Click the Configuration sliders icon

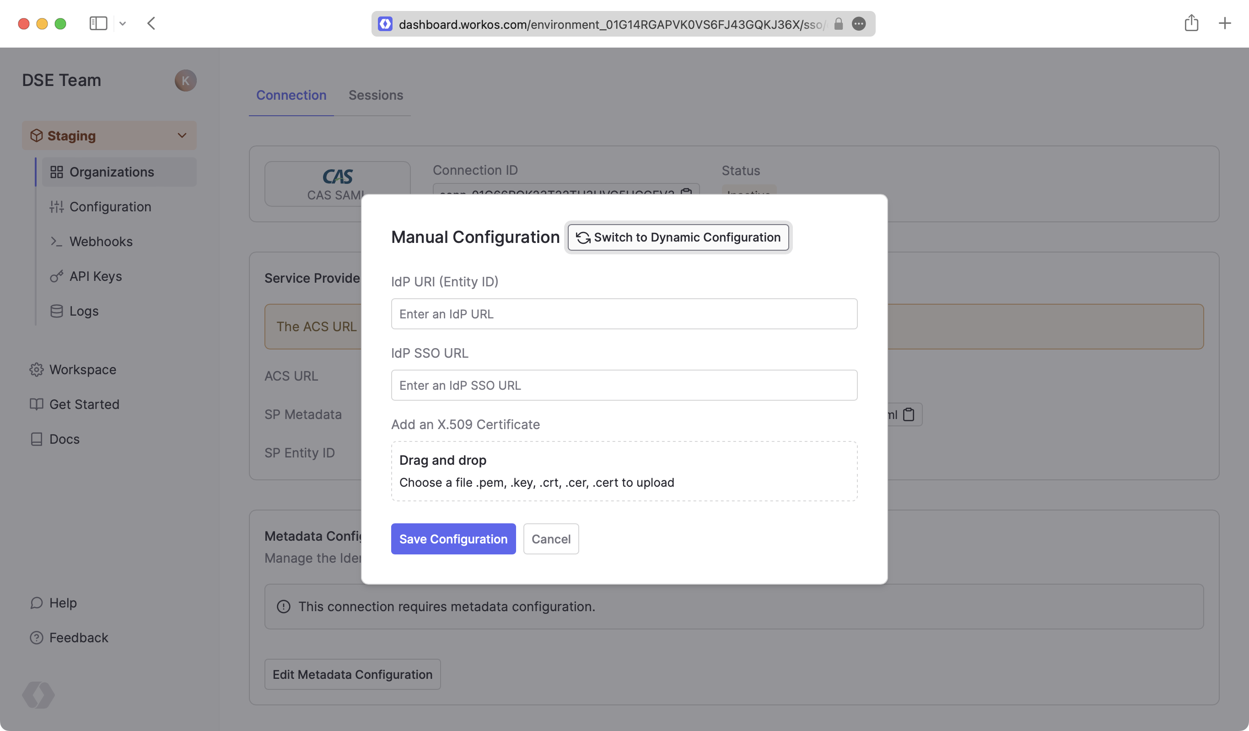click(x=57, y=207)
